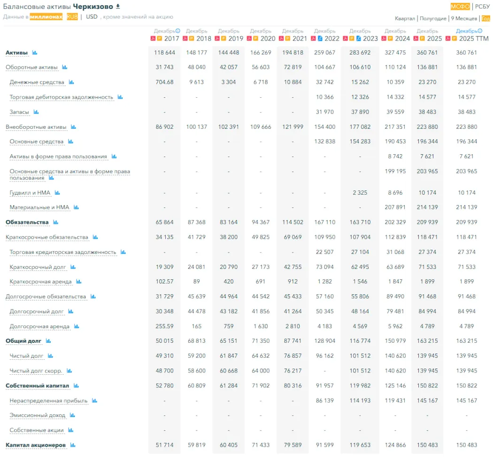Show chart for Собственный капитал
This screenshot has height=457, width=493.
[76, 386]
